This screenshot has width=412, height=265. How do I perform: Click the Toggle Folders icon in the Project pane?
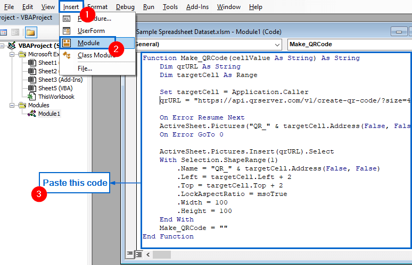tap(31, 32)
